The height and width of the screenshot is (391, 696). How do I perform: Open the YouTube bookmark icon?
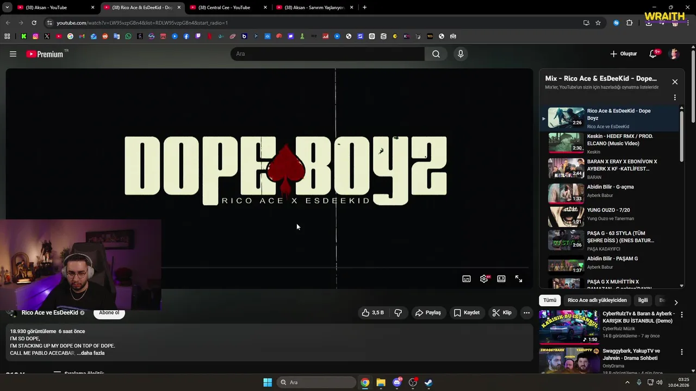point(59,36)
